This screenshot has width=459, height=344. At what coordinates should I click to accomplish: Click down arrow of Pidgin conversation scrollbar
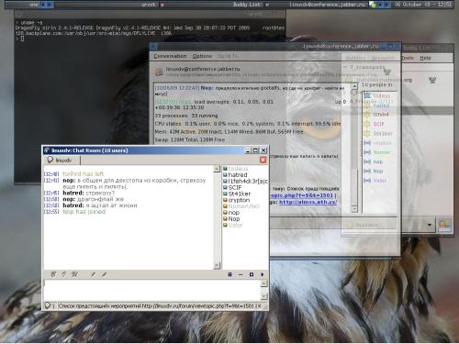tap(354, 209)
